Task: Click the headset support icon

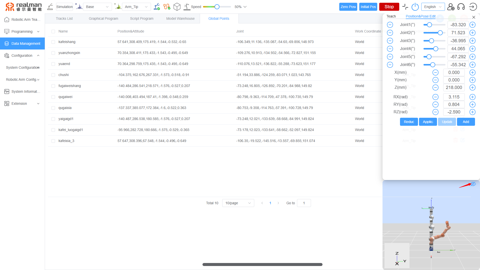Action: coord(461,7)
